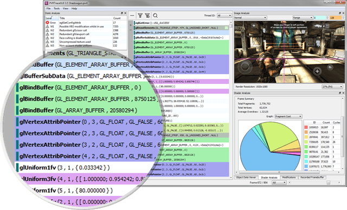Select the 'Redundant glViewport call' warning row
347x210 pixels.
tap(86, 34)
